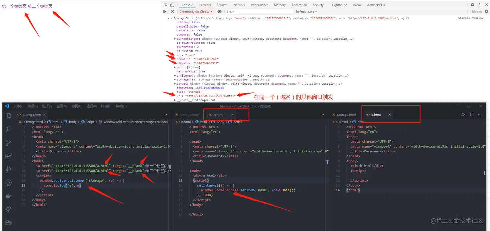Close the b.html editor tab

390,115
